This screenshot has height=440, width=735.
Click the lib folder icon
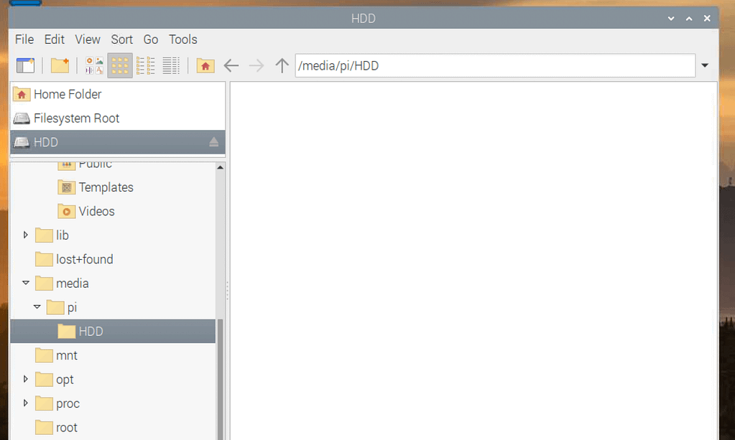click(x=44, y=235)
